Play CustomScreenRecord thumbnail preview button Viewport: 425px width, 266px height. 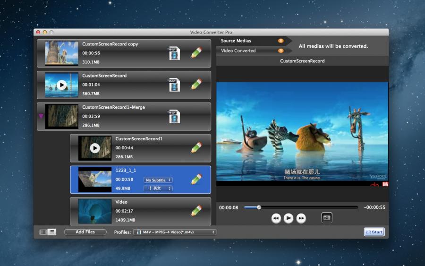[62, 85]
